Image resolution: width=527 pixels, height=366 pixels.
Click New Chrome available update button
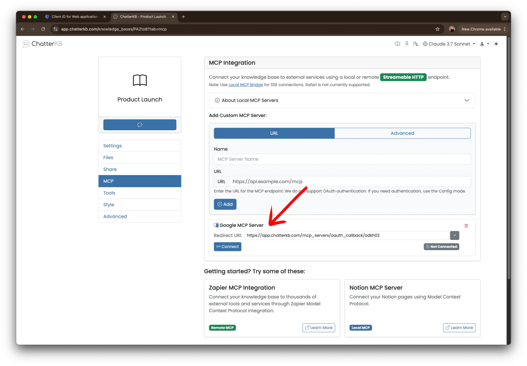[x=481, y=29]
